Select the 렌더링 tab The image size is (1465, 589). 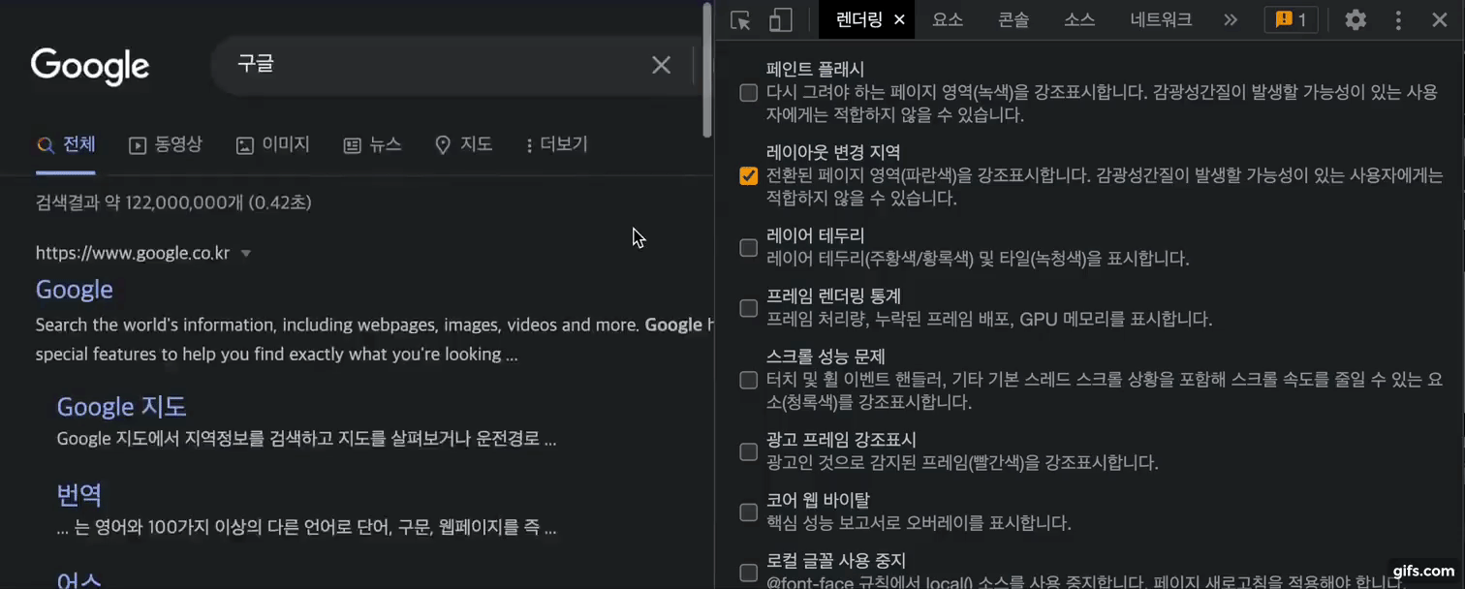pyautogui.click(x=858, y=20)
